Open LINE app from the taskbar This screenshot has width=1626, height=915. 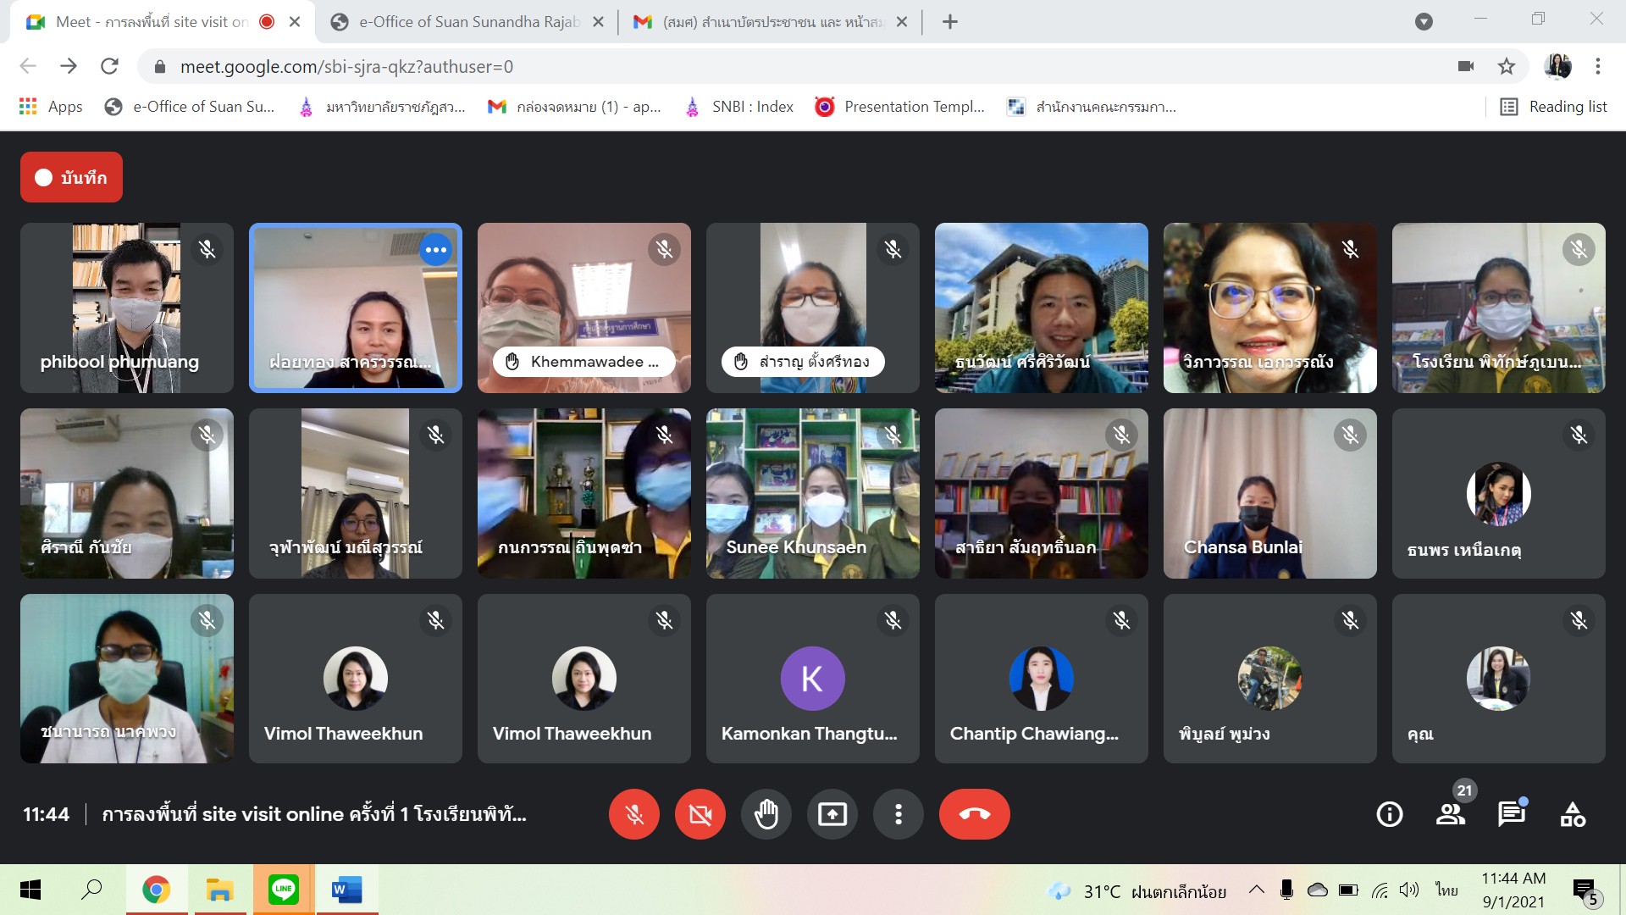tap(283, 890)
